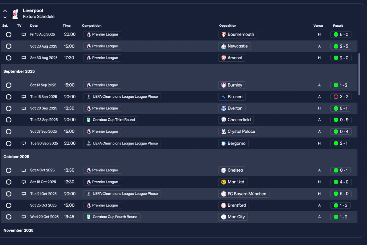Select the Bergamo fixture radio button
Viewport: 367px width, 245px height.
tap(9, 143)
